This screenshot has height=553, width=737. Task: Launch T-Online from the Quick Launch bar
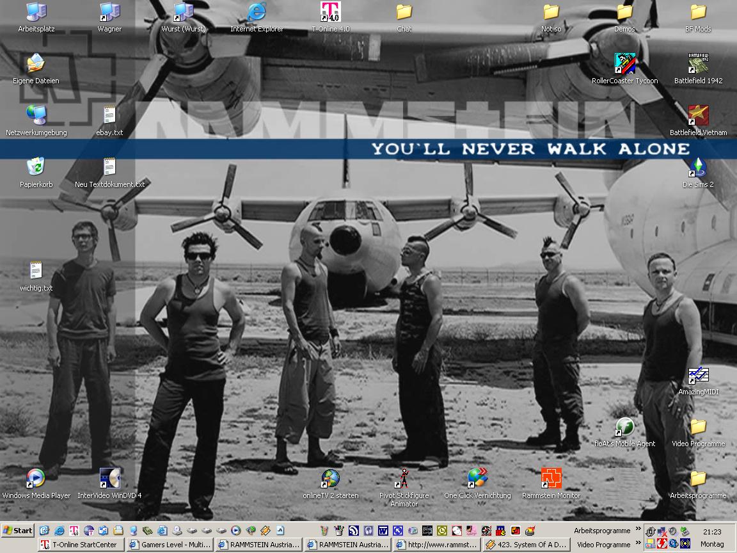(74, 531)
